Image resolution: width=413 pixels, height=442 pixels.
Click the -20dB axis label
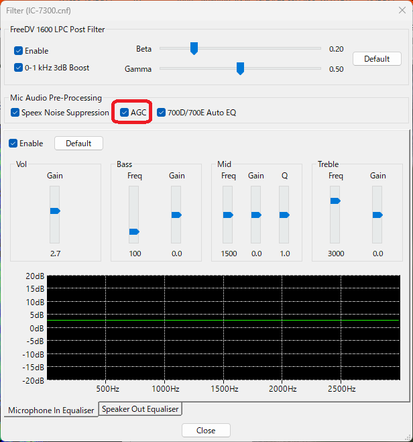point(34,381)
